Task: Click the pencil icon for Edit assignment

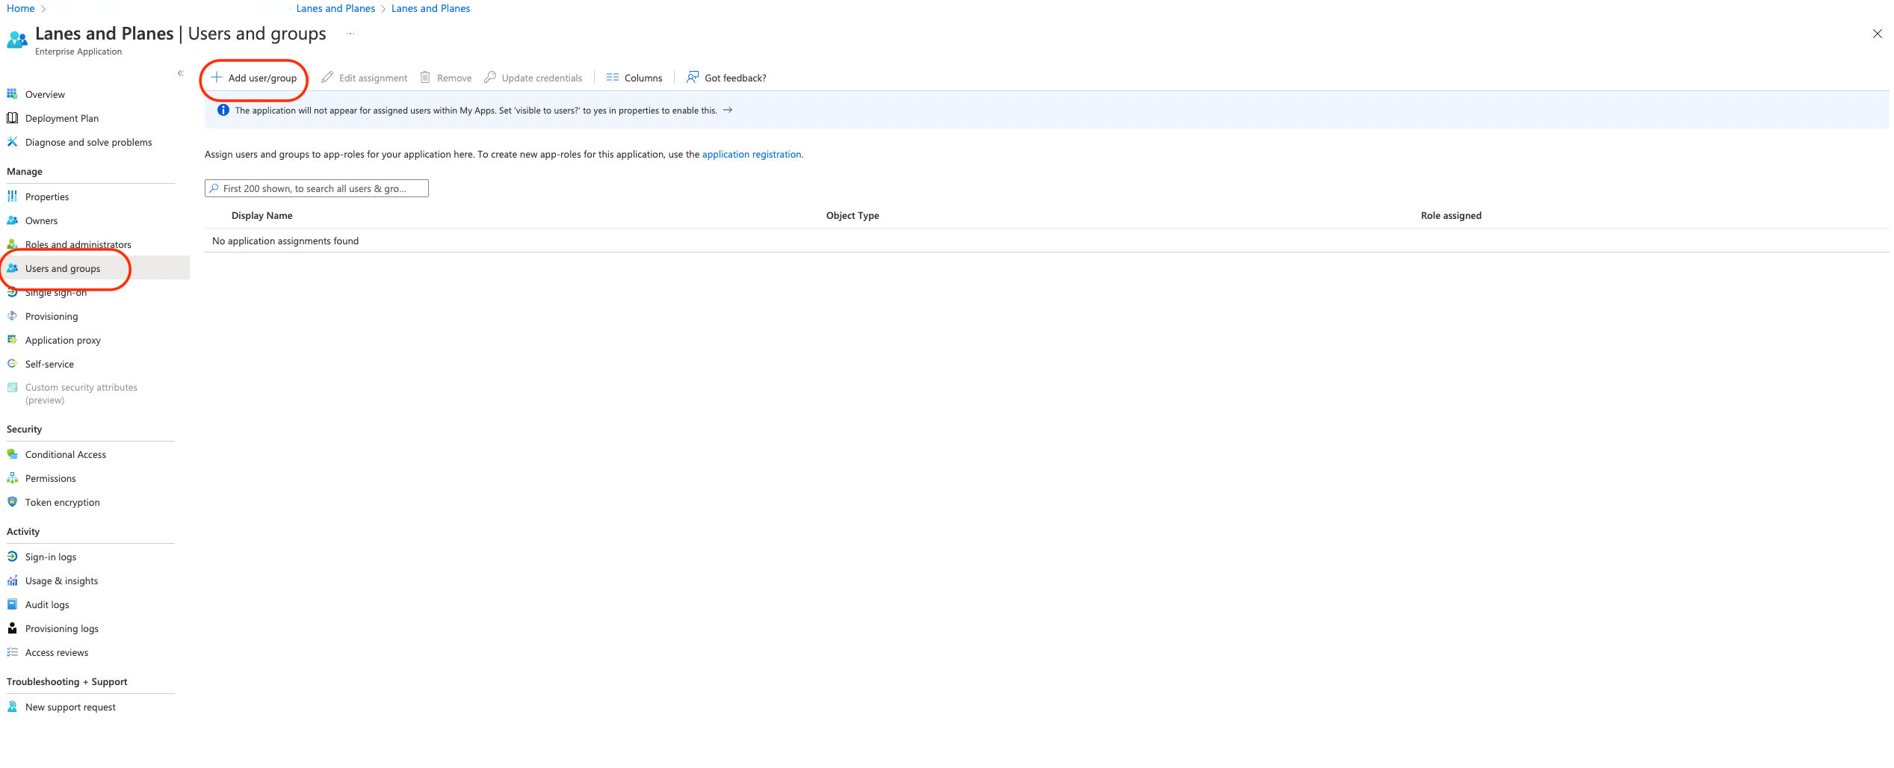Action: [327, 77]
